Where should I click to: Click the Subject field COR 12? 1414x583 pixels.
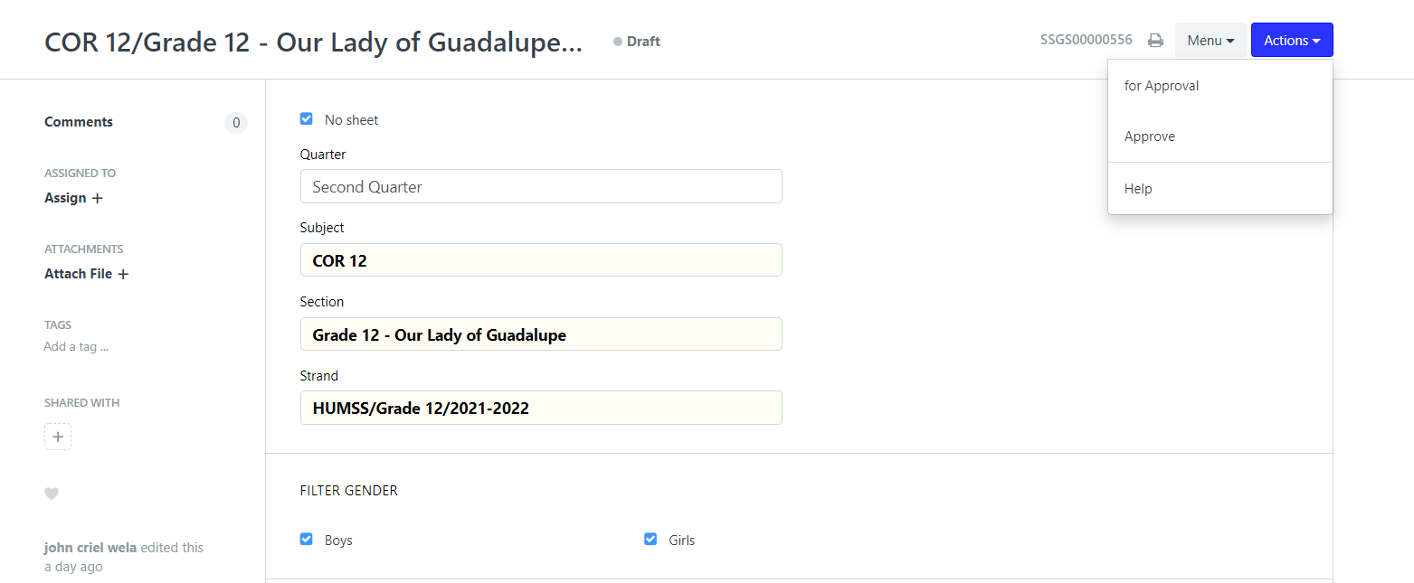point(541,260)
